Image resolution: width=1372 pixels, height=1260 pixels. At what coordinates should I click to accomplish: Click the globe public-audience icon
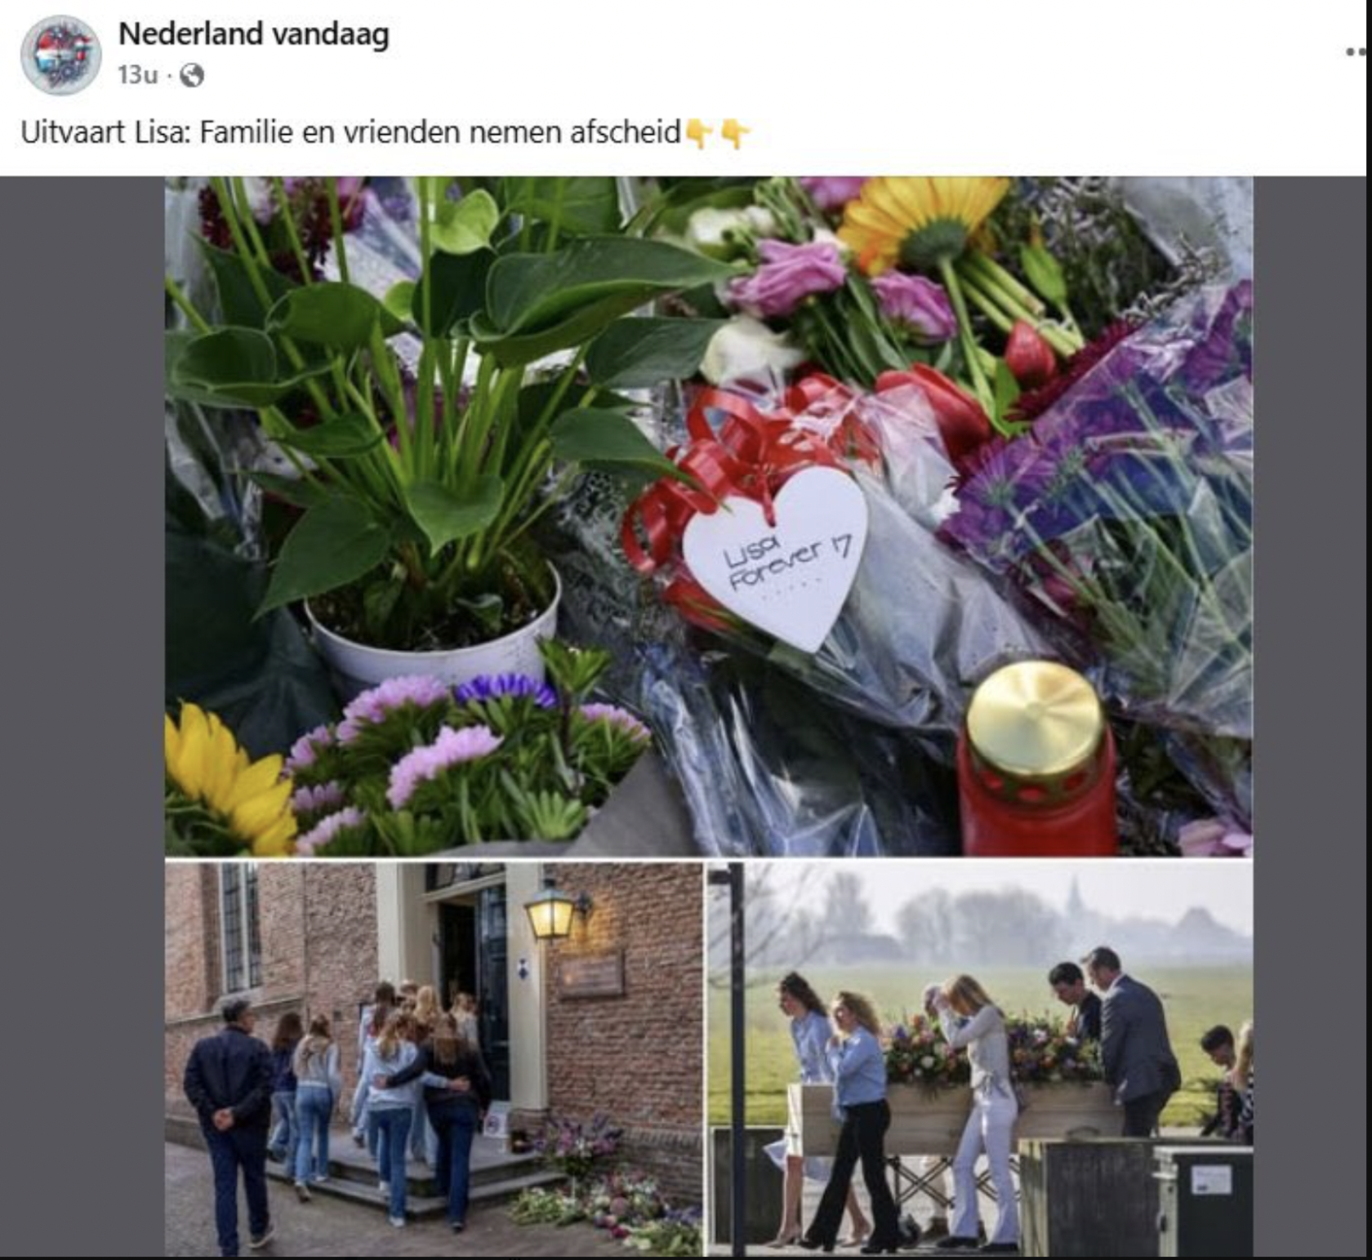[191, 76]
